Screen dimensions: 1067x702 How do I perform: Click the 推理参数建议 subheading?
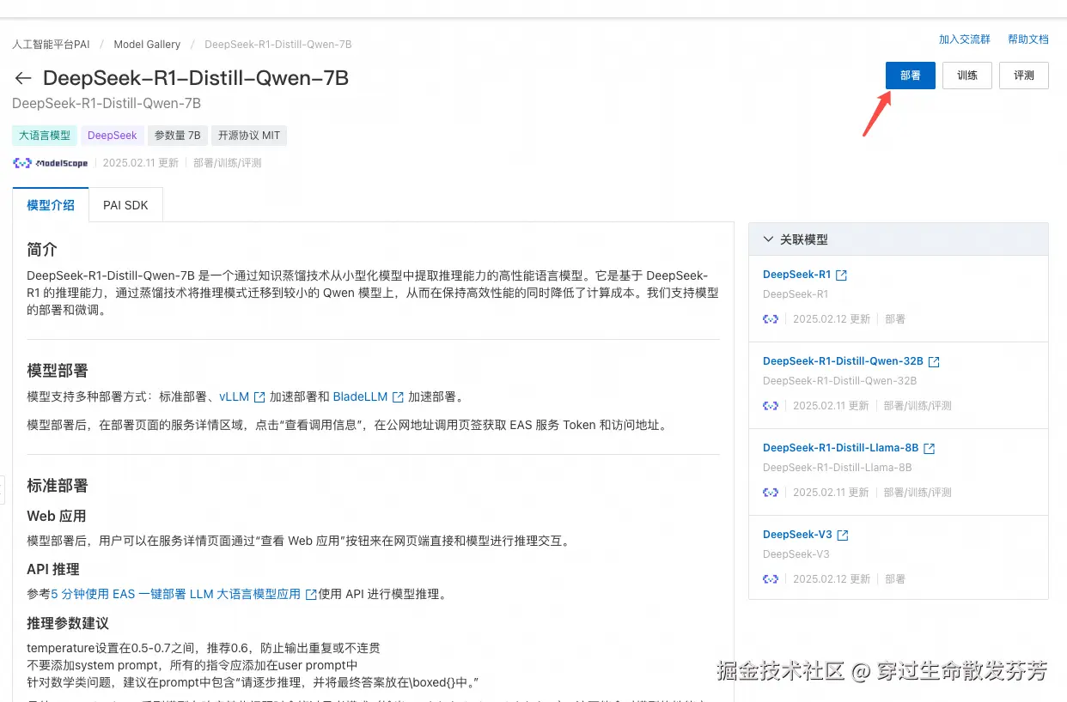point(68,623)
